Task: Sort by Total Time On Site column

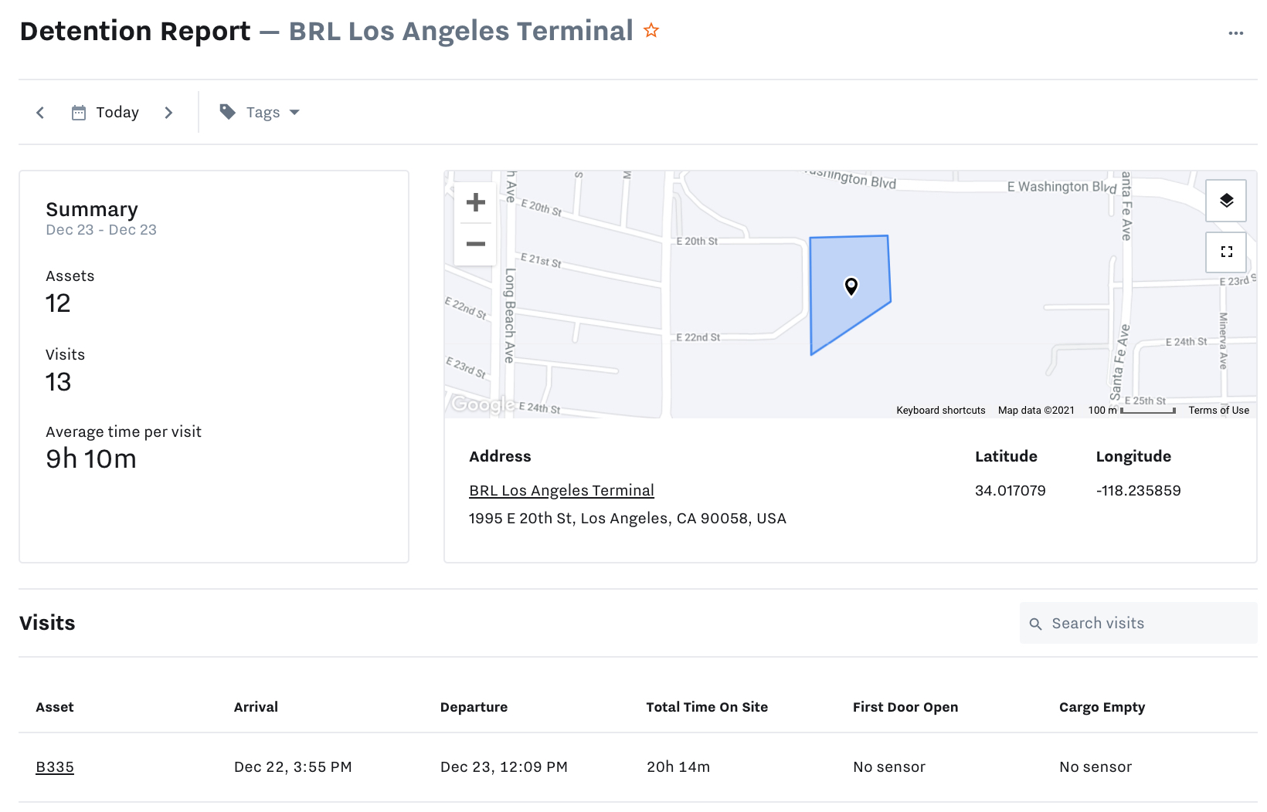Action: 707,707
